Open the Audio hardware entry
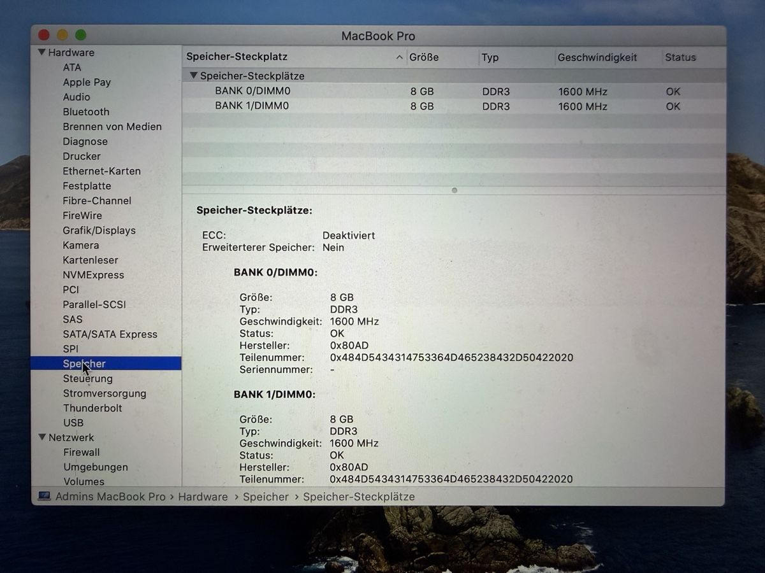The width and height of the screenshot is (765, 573). [x=76, y=97]
